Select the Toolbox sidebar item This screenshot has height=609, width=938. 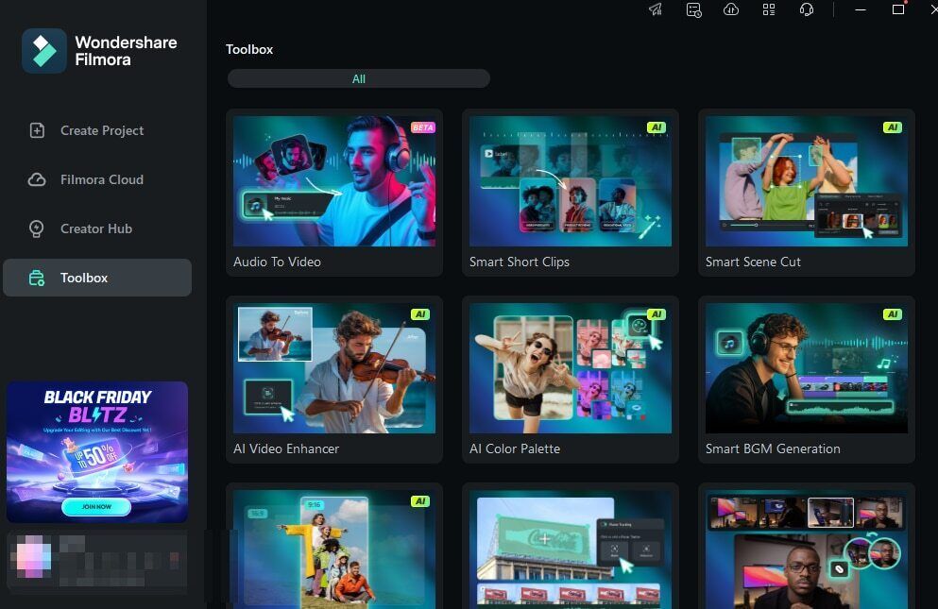97,278
